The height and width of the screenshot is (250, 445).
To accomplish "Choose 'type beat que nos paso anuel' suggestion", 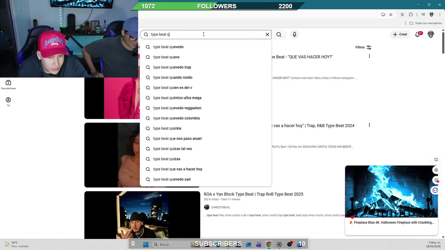I will click(x=205, y=139).
